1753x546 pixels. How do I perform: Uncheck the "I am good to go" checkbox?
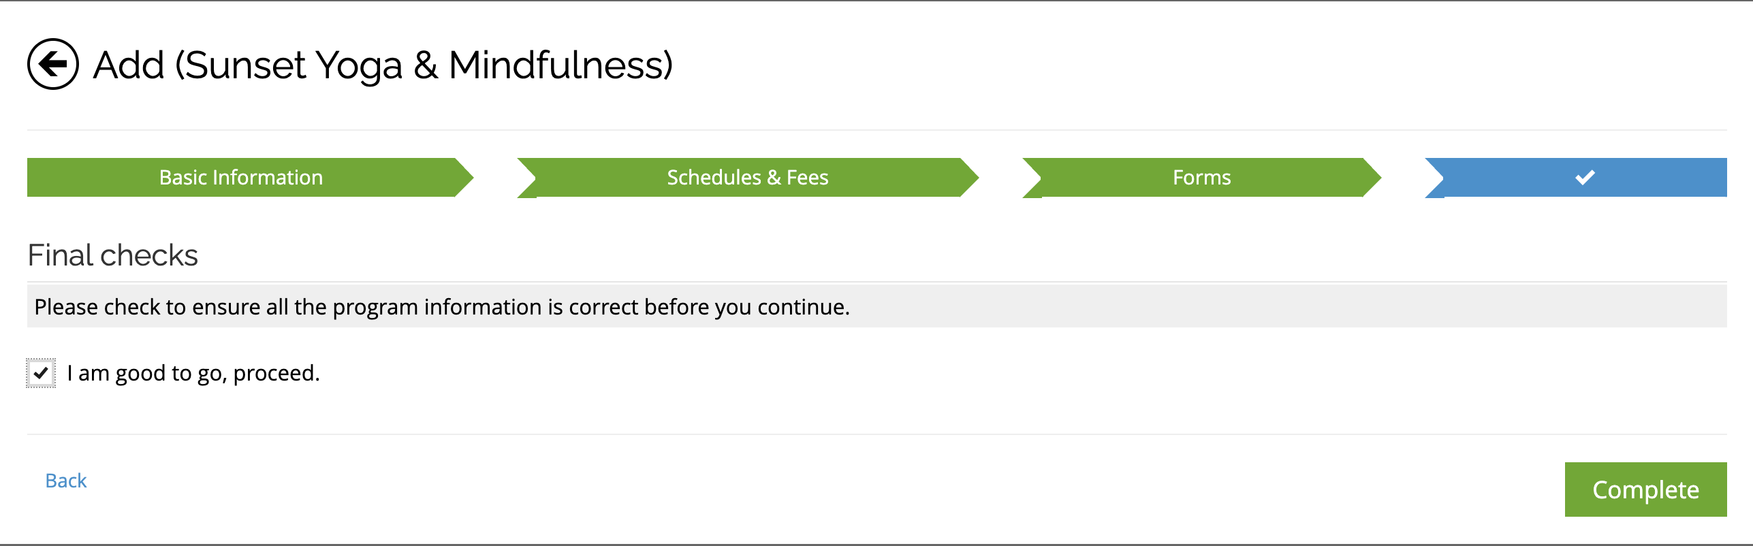(41, 373)
